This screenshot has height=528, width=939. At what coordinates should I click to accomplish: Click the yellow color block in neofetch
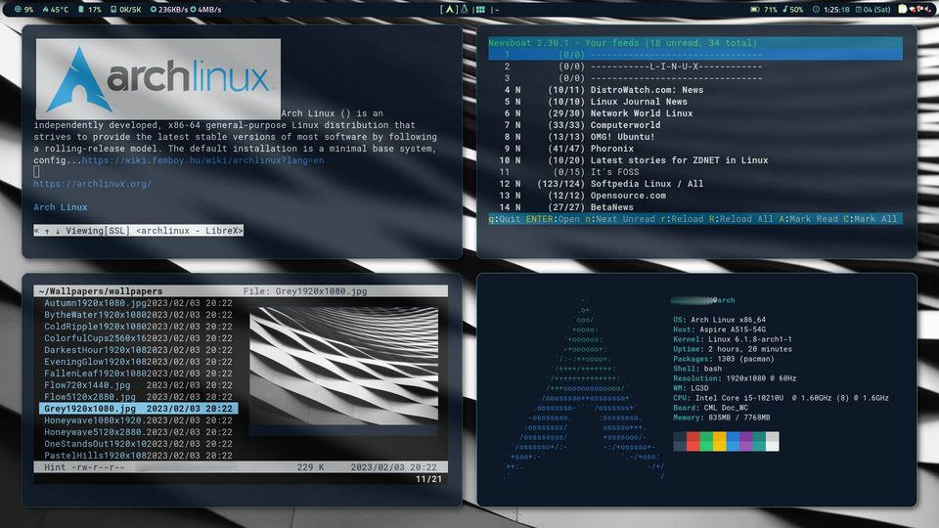[x=719, y=442]
